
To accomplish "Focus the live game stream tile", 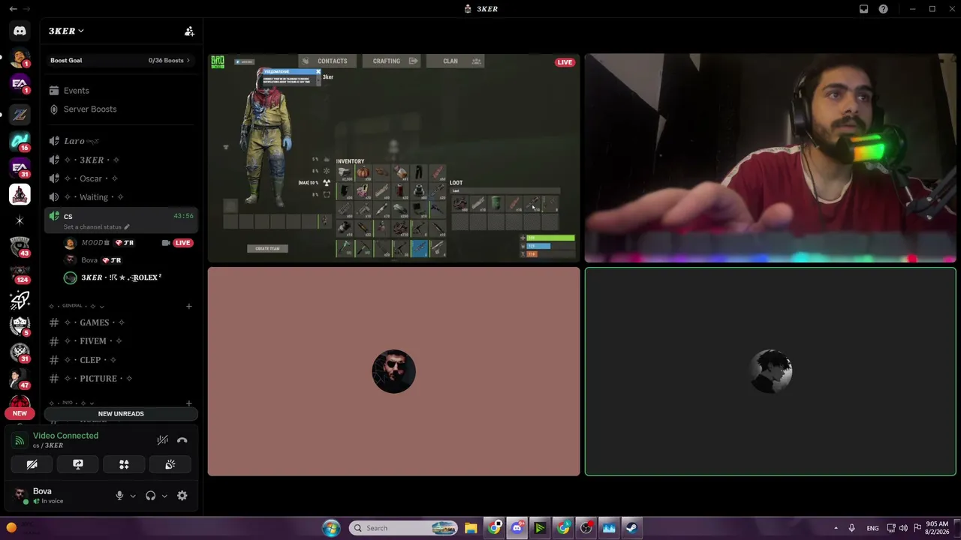I will [394, 158].
